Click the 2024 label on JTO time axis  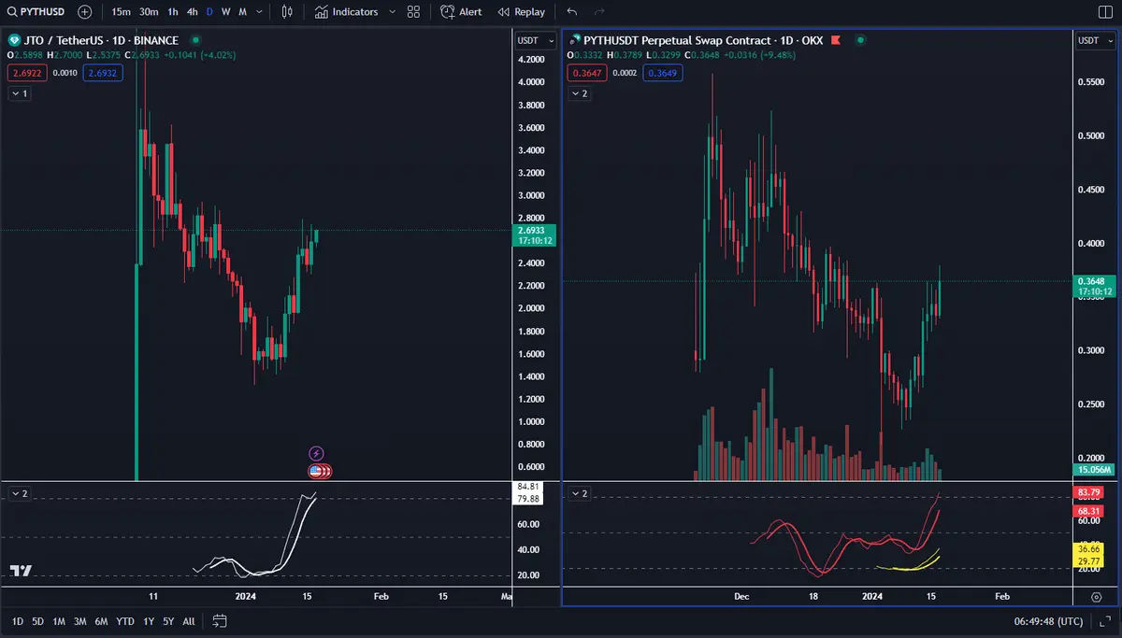tap(245, 596)
